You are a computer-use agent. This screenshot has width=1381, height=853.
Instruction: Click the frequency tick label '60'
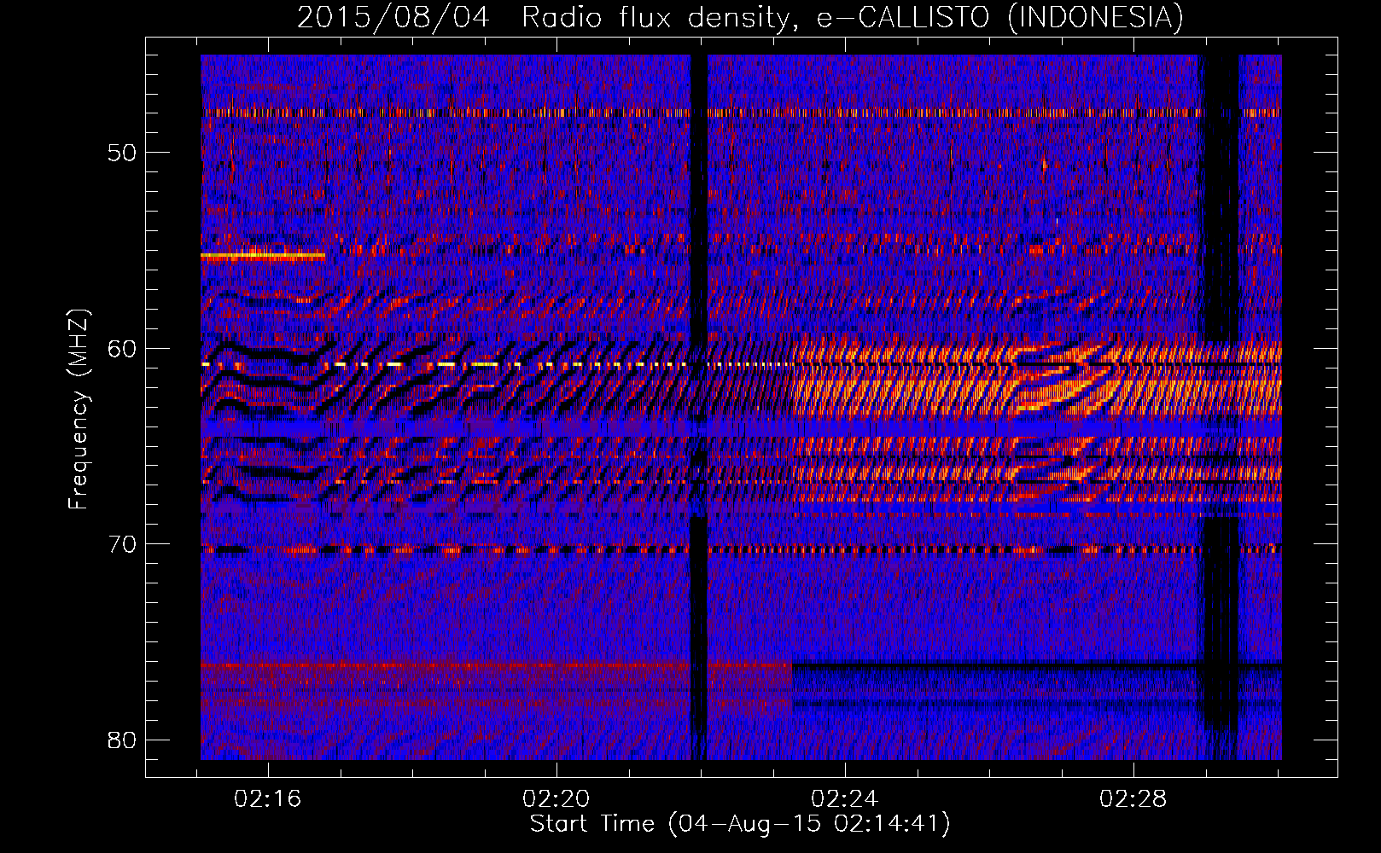tap(122, 348)
